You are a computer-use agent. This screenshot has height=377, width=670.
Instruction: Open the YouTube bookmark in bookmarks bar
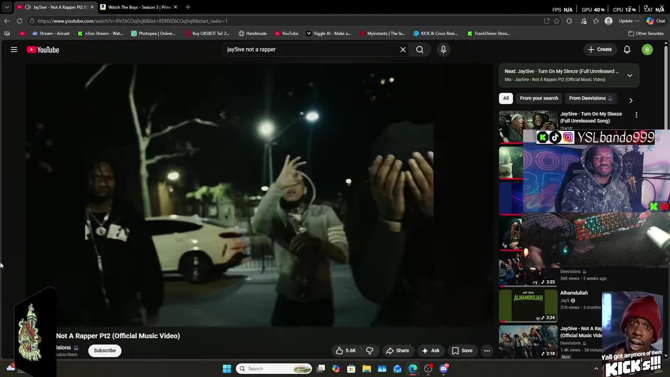click(x=286, y=34)
